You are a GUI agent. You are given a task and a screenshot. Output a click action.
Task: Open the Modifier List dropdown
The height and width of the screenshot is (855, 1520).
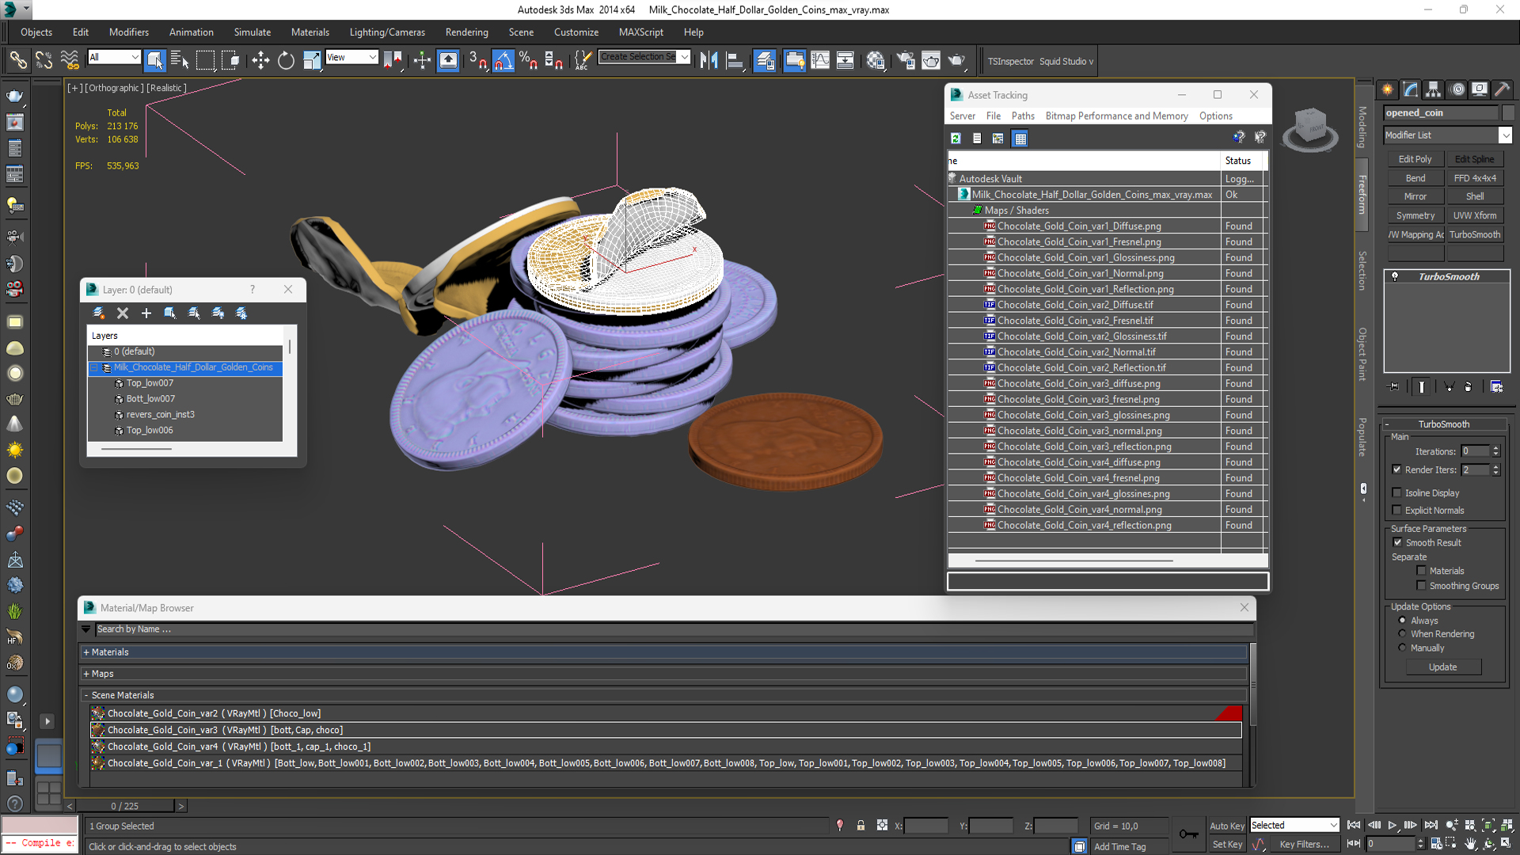pos(1448,135)
